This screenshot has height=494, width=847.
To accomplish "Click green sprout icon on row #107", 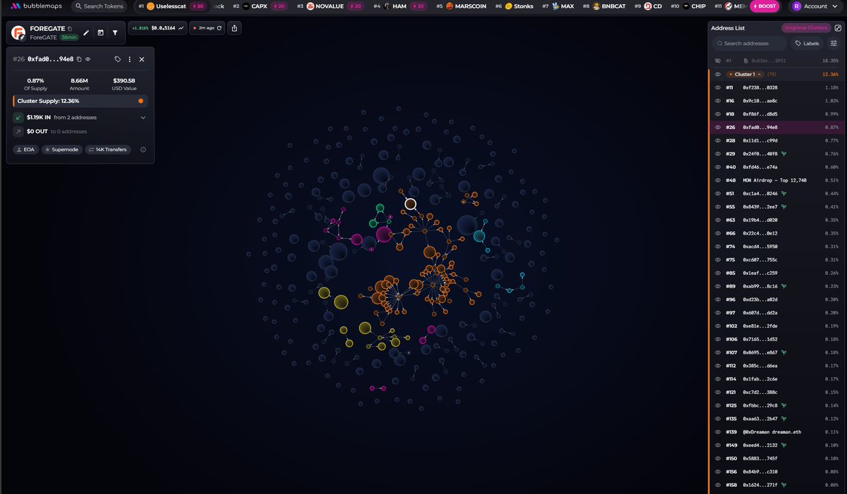I will click(784, 352).
